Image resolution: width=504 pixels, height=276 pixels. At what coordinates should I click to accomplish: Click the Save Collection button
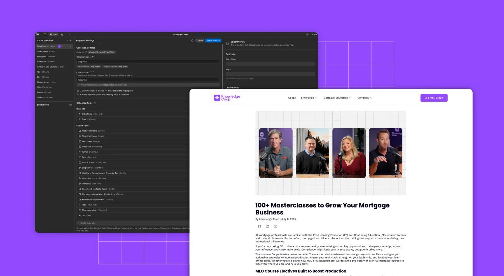click(x=213, y=41)
